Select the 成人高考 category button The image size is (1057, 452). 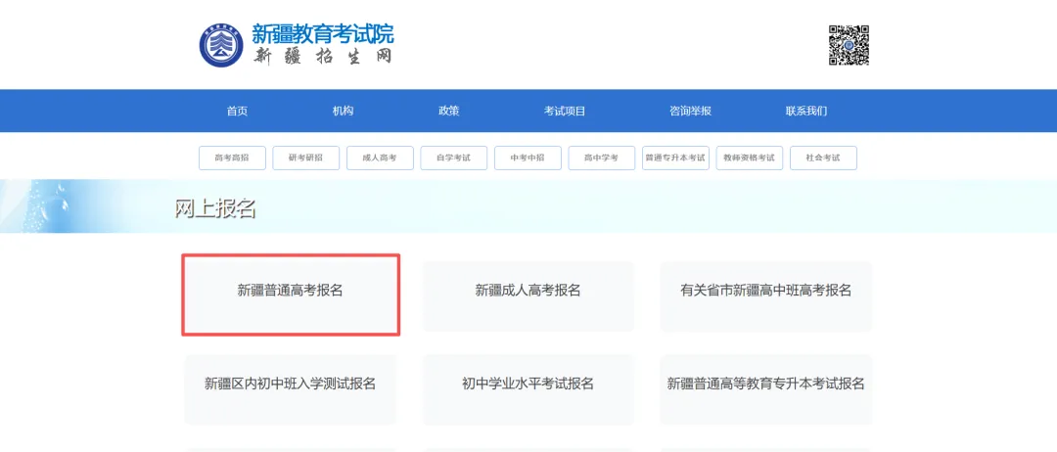click(x=380, y=158)
